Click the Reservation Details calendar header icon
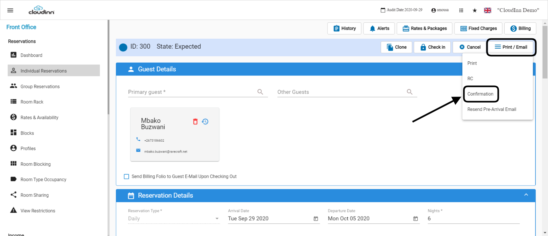Image resolution: width=548 pixels, height=236 pixels. pyautogui.click(x=131, y=196)
